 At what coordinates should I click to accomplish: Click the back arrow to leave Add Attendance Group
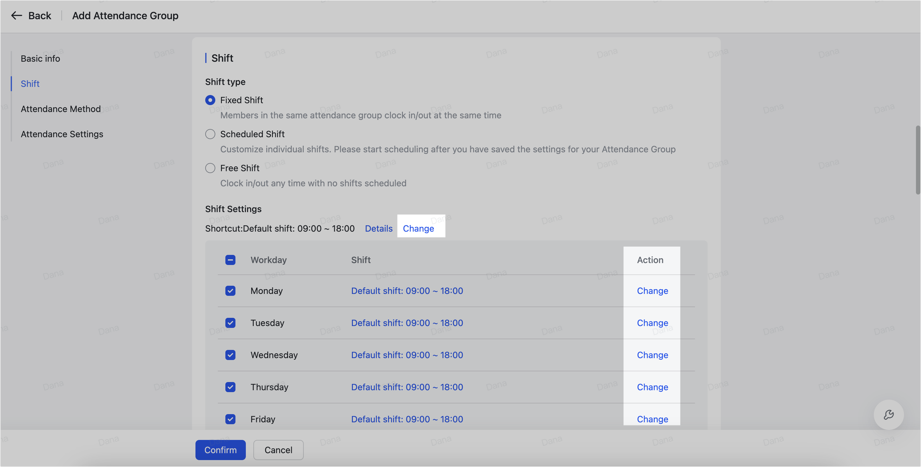click(16, 15)
